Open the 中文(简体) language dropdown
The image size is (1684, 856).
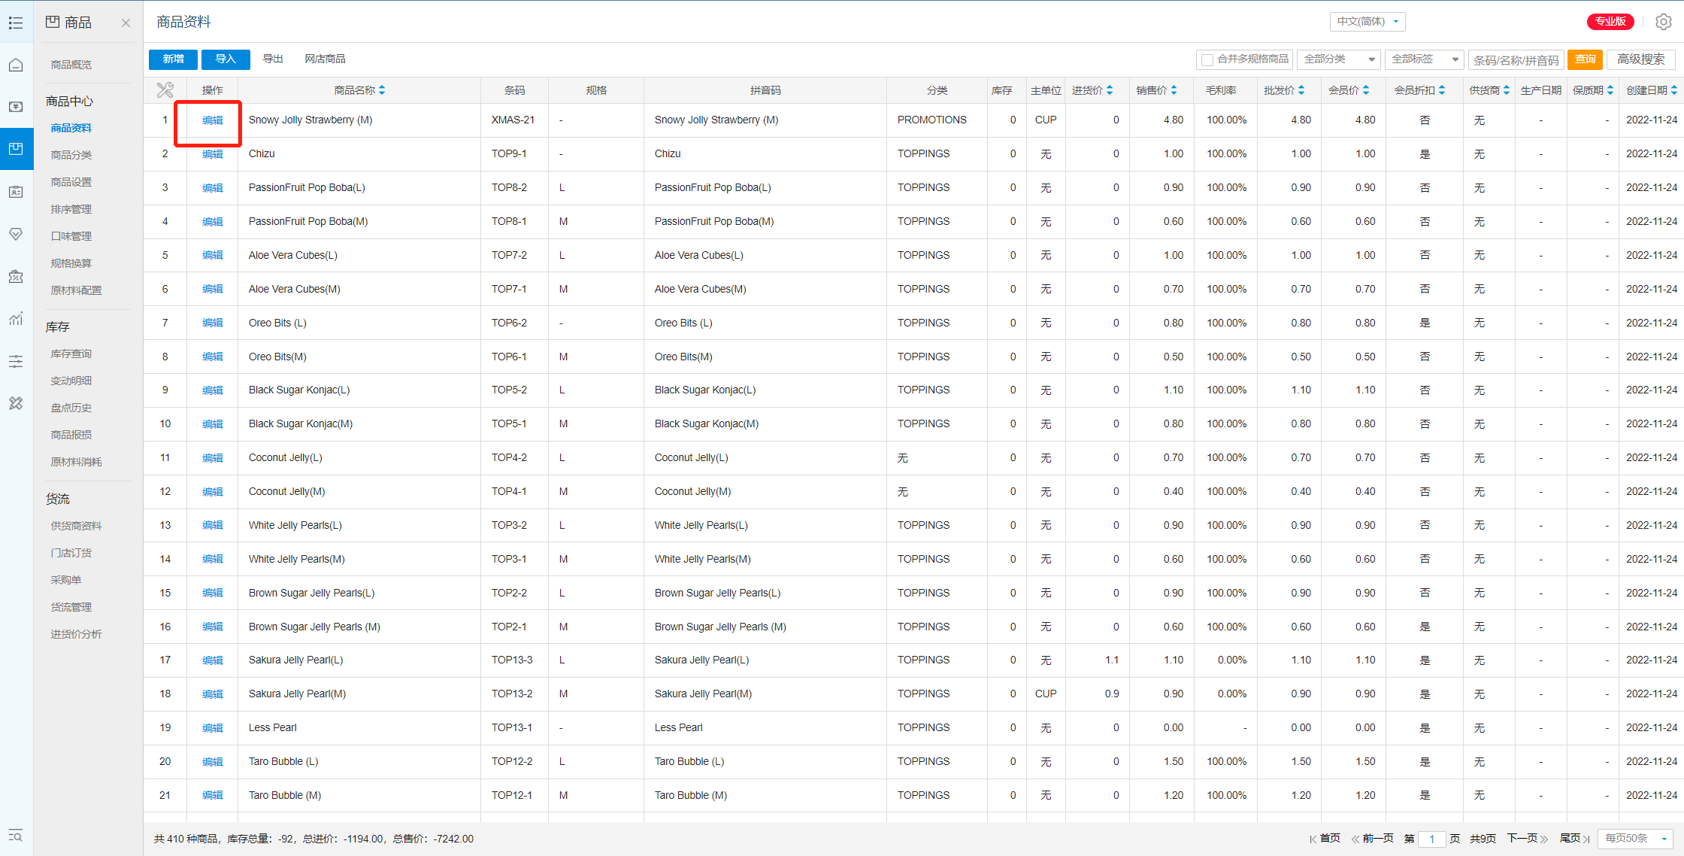1367,22
